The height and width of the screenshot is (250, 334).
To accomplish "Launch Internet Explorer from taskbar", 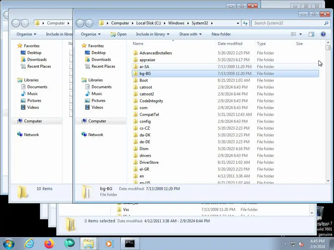I will click(x=29, y=243).
